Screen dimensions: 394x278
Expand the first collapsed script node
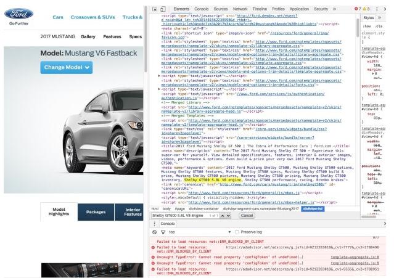pyautogui.click(x=159, y=76)
